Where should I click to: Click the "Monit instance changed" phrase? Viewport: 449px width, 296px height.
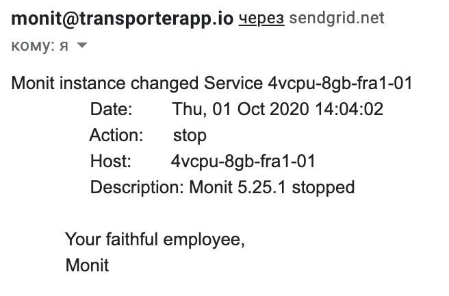105,84
